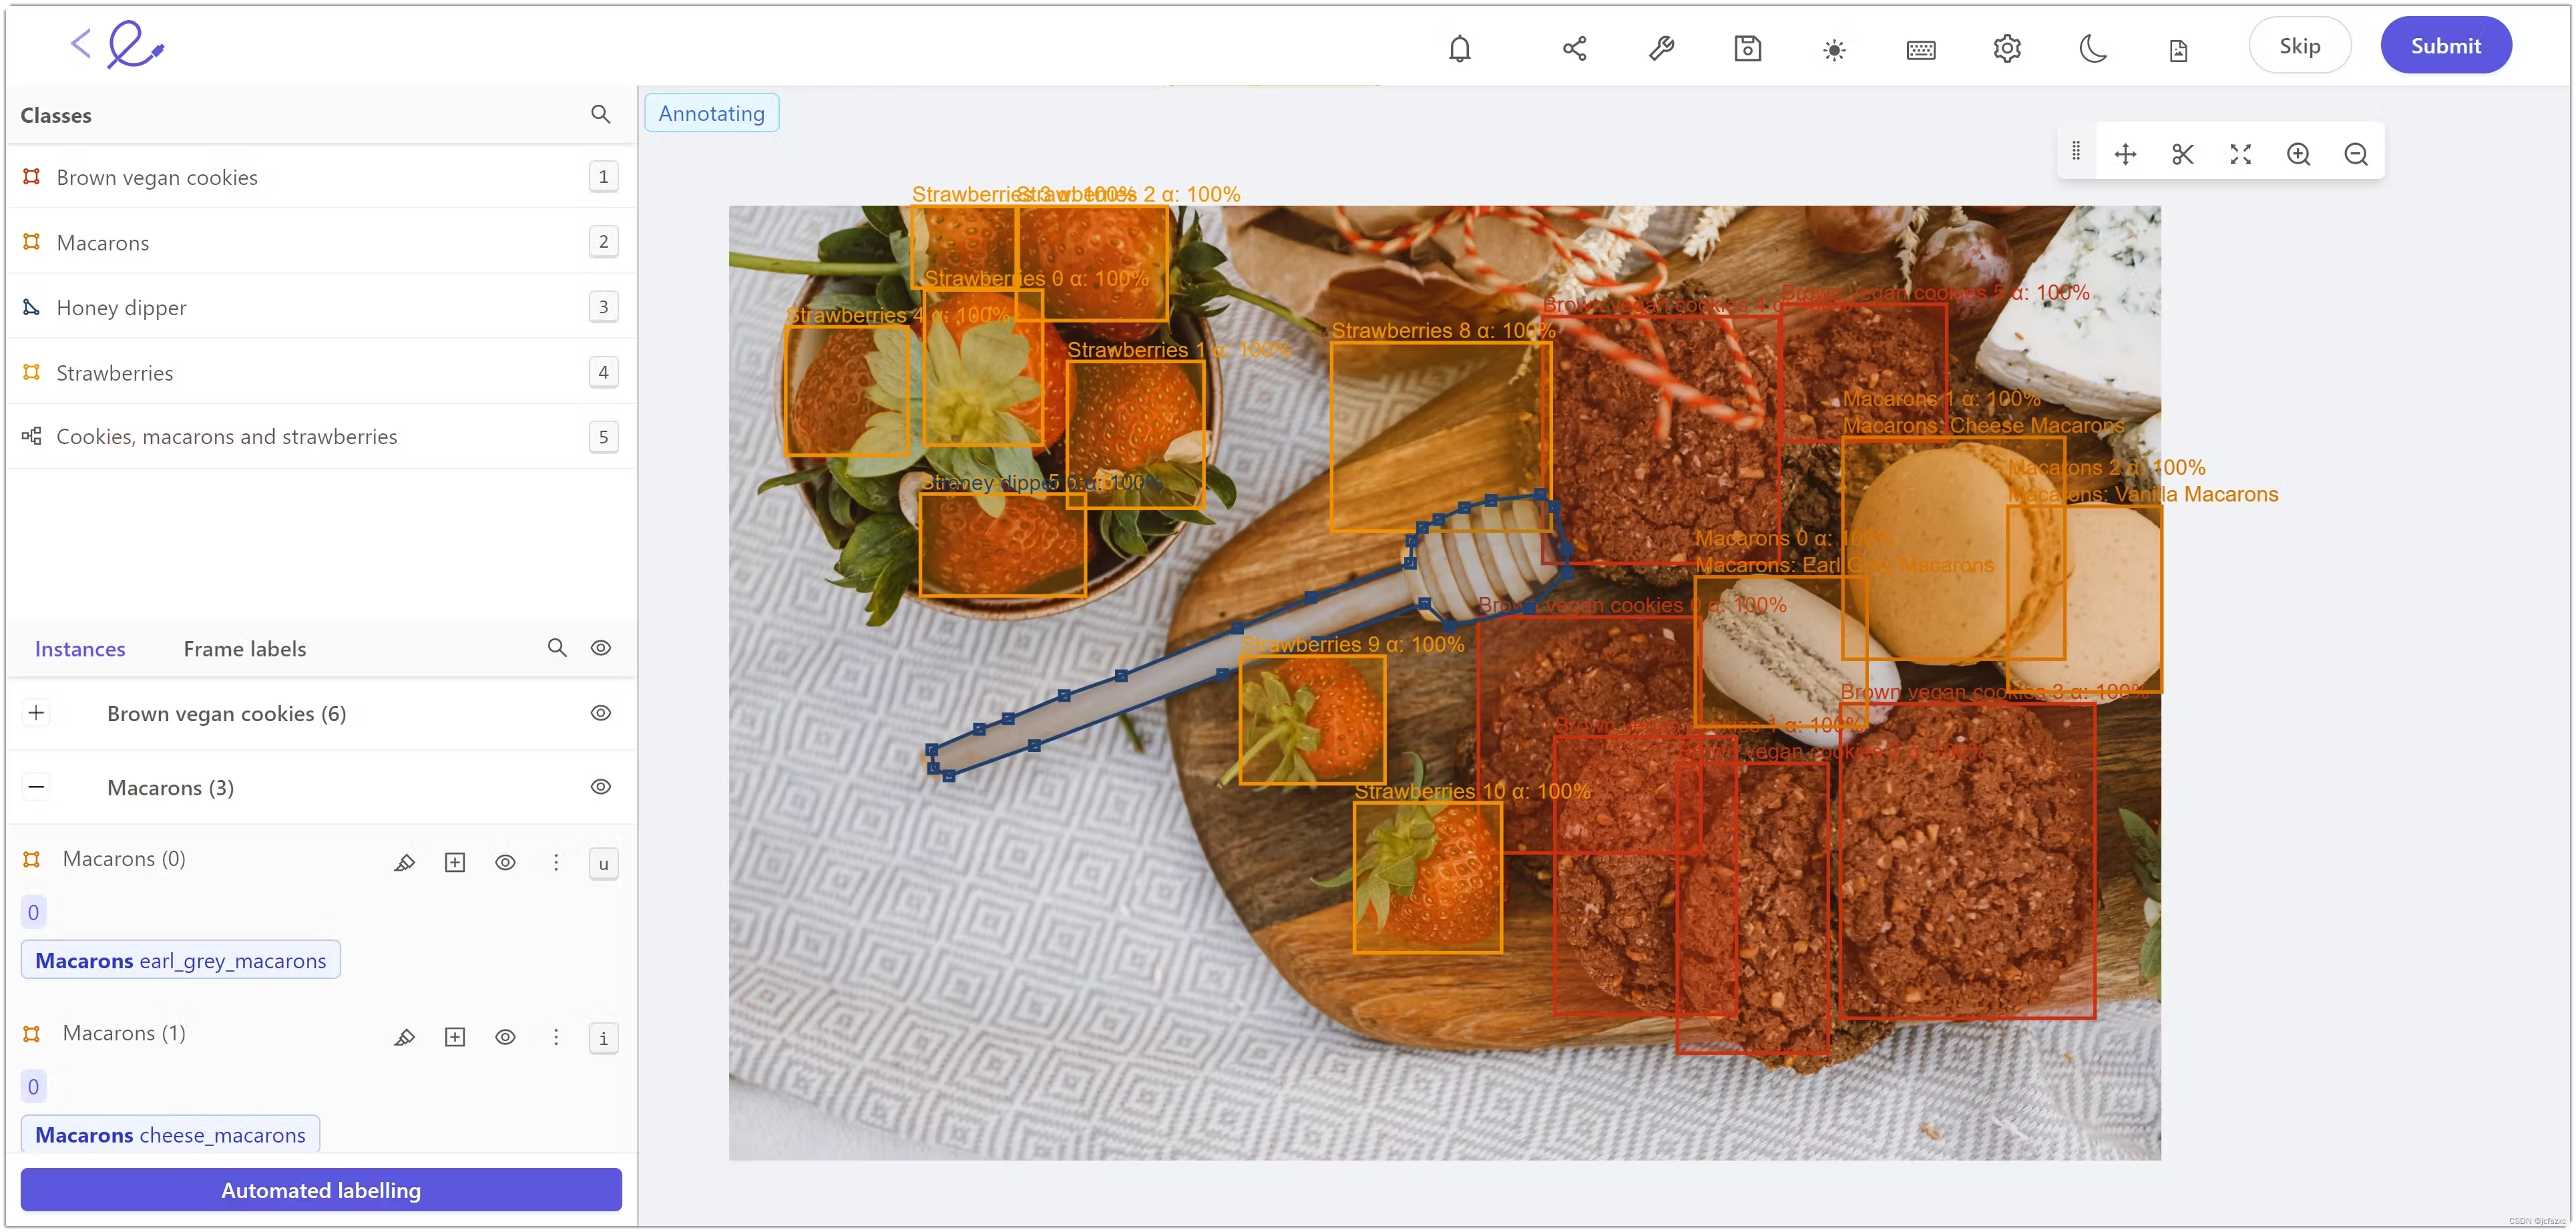Collapse the Macarons (3) group
This screenshot has width=2576, height=1232.
pyautogui.click(x=36, y=787)
